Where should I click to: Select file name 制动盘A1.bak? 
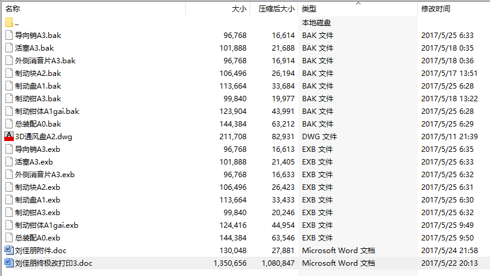38,86
